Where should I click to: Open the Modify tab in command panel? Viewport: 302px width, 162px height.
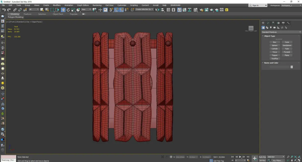(x=268, y=23)
